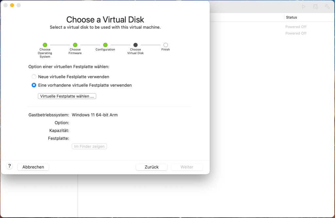The height and width of the screenshot is (218, 335).
Task: Click the Status column header
Action: tap(292, 17)
